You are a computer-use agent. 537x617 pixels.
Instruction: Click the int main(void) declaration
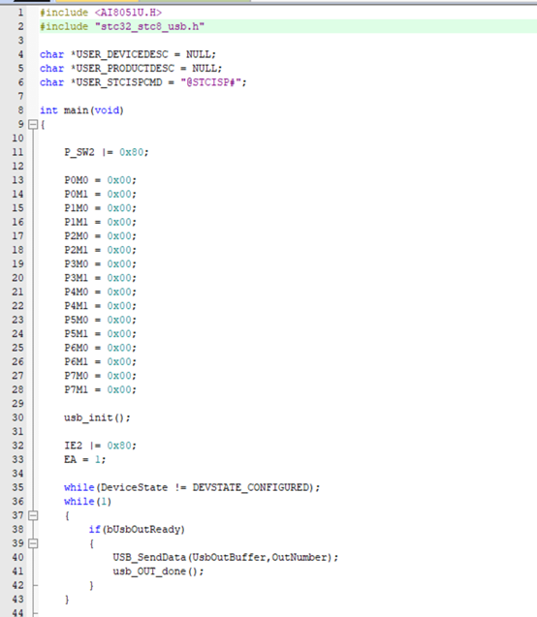[x=81, y=110]
